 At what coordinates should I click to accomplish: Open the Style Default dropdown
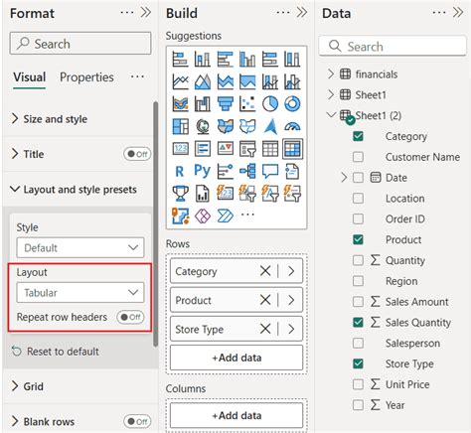80,247
